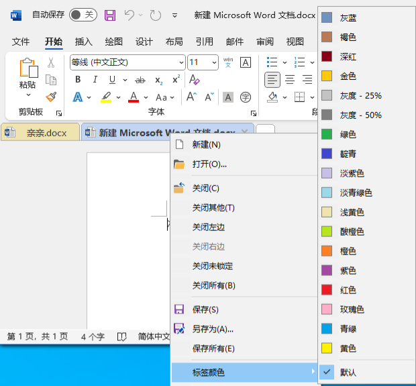This screenshot has width=416, height=386.
Task: Apply Underline formatting
Action: (112, 79)
